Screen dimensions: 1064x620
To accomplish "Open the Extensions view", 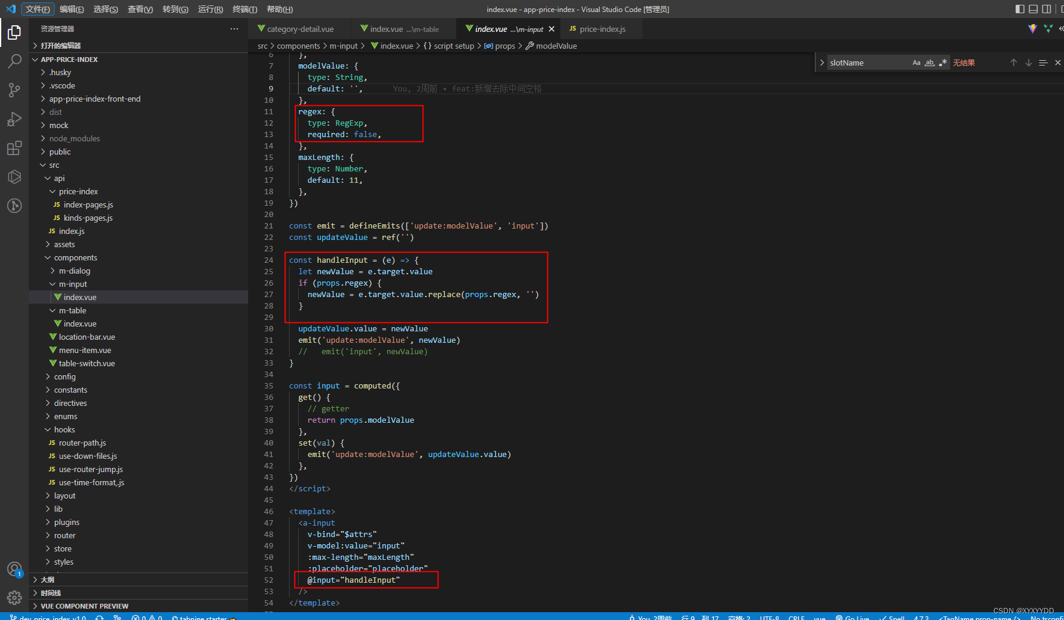I will pos(14,148).
